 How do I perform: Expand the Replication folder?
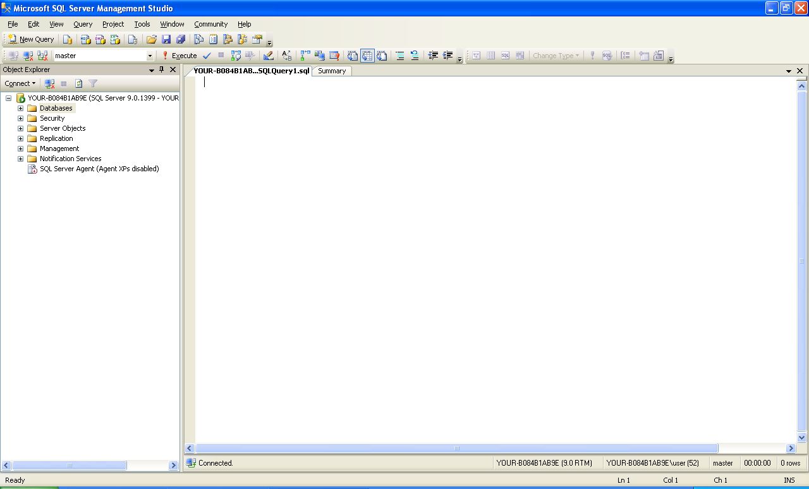coord(20,138)
